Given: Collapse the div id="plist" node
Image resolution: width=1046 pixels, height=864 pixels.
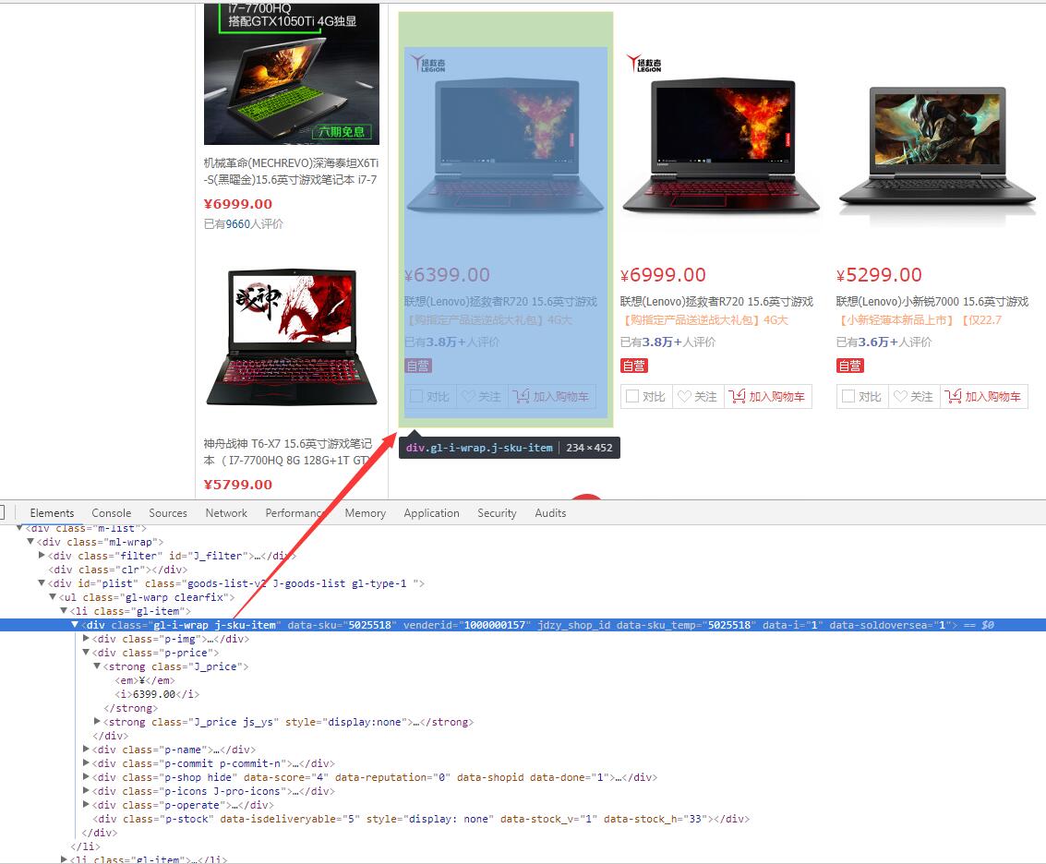Looking at the screenshot, I should tap(42, 583).
